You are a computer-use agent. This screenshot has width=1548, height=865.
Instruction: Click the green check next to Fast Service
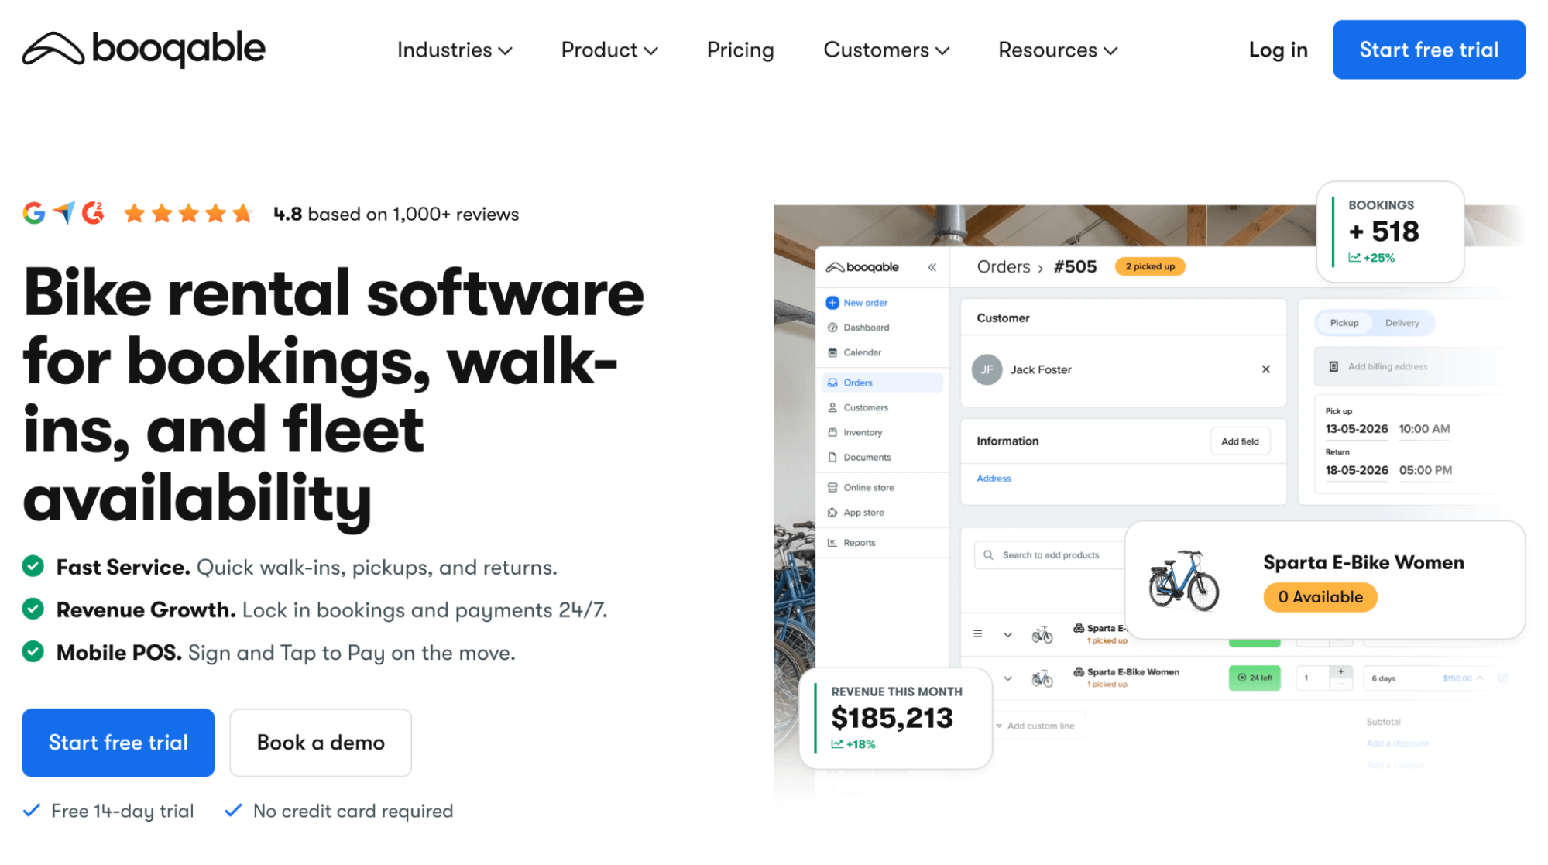point(33,566)
